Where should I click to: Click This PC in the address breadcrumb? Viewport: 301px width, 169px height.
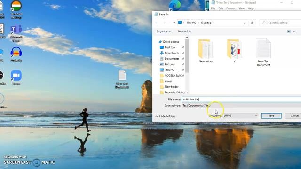[191, 23]
